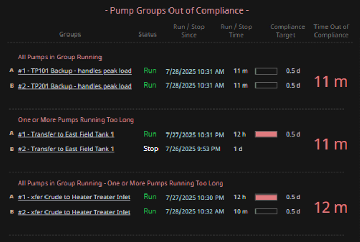Click the 12 m time out of compliance value
360x242 pixels.
pos(331,207)
